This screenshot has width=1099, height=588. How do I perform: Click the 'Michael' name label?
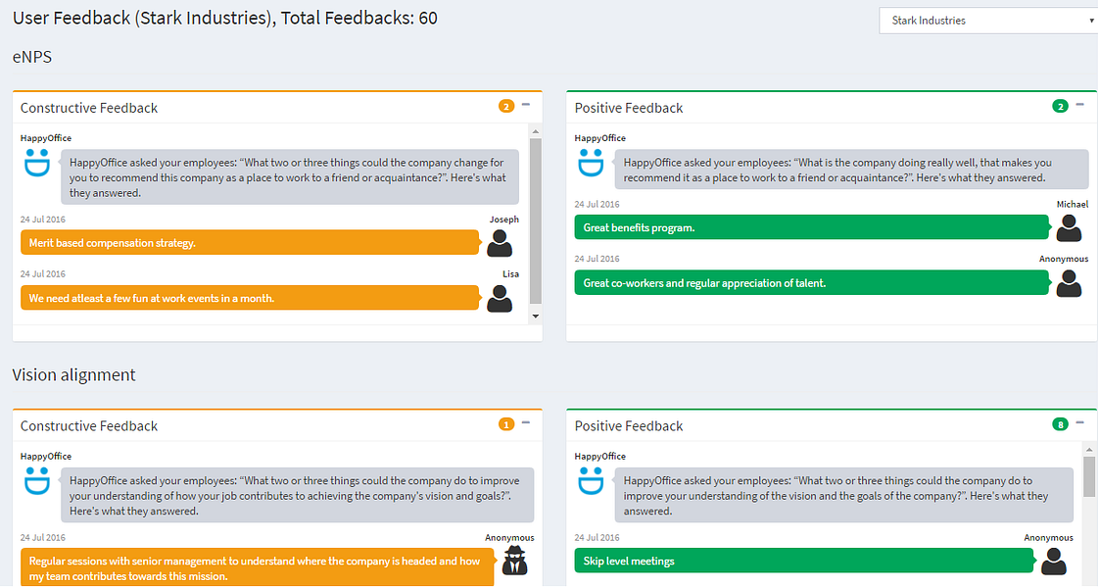point(1073,204)
